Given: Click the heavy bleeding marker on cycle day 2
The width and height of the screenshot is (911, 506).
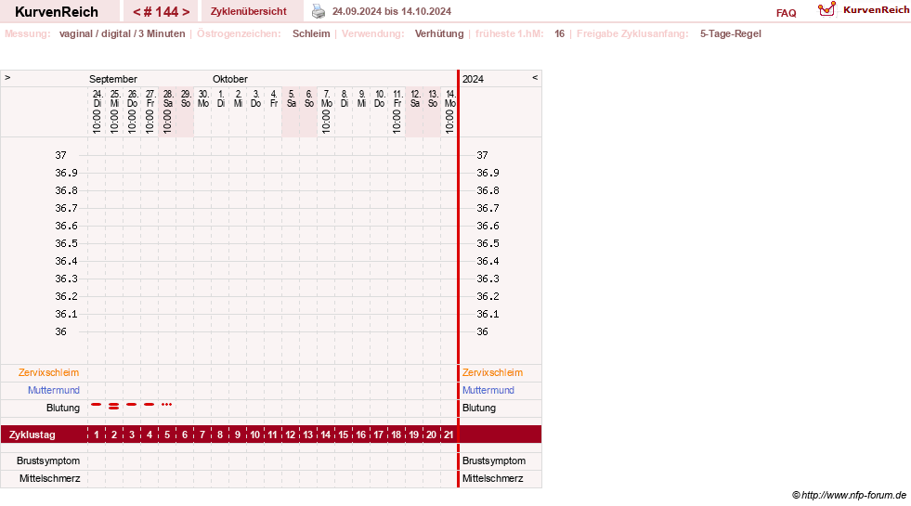Looking at the screenshot, I should pos(114,406).
